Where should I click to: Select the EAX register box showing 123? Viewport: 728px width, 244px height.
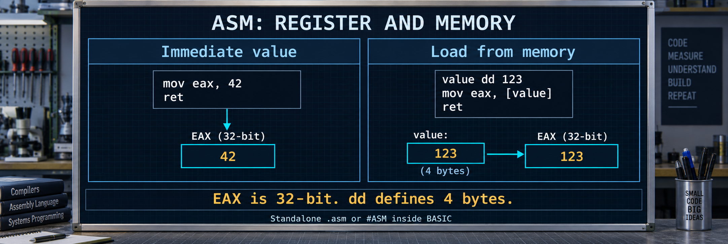(x=572, y=156)
